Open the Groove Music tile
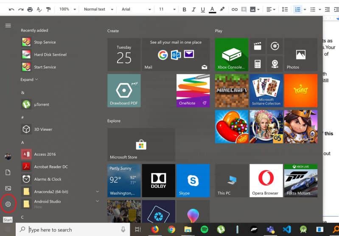This screenshot has height=236, width=339. tap(275, 46)
